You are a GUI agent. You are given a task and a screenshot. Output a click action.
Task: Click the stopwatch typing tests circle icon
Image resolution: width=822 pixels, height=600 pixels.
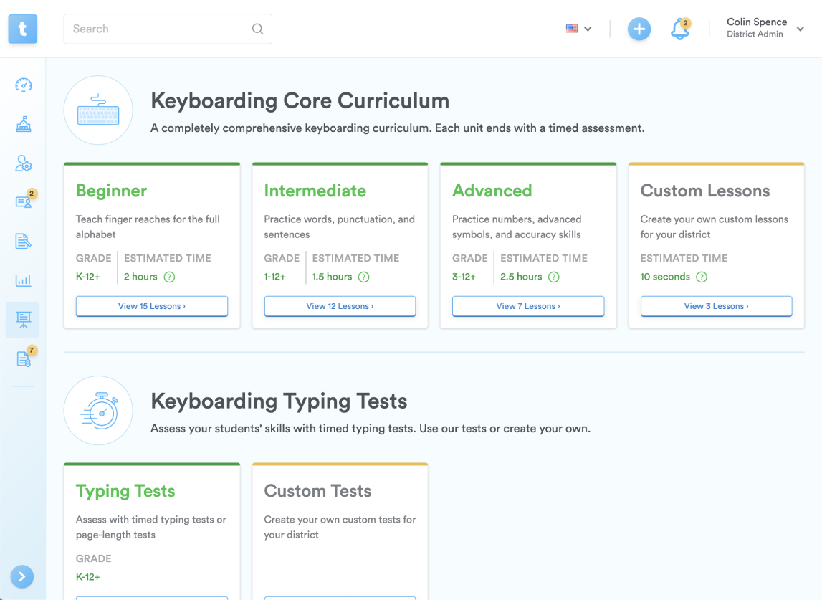click(98, 411)
